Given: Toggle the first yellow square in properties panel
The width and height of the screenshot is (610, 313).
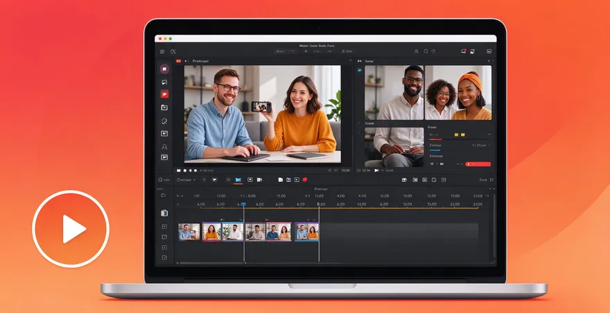Looking at the screenshot, I should click(x=457, y=134).
